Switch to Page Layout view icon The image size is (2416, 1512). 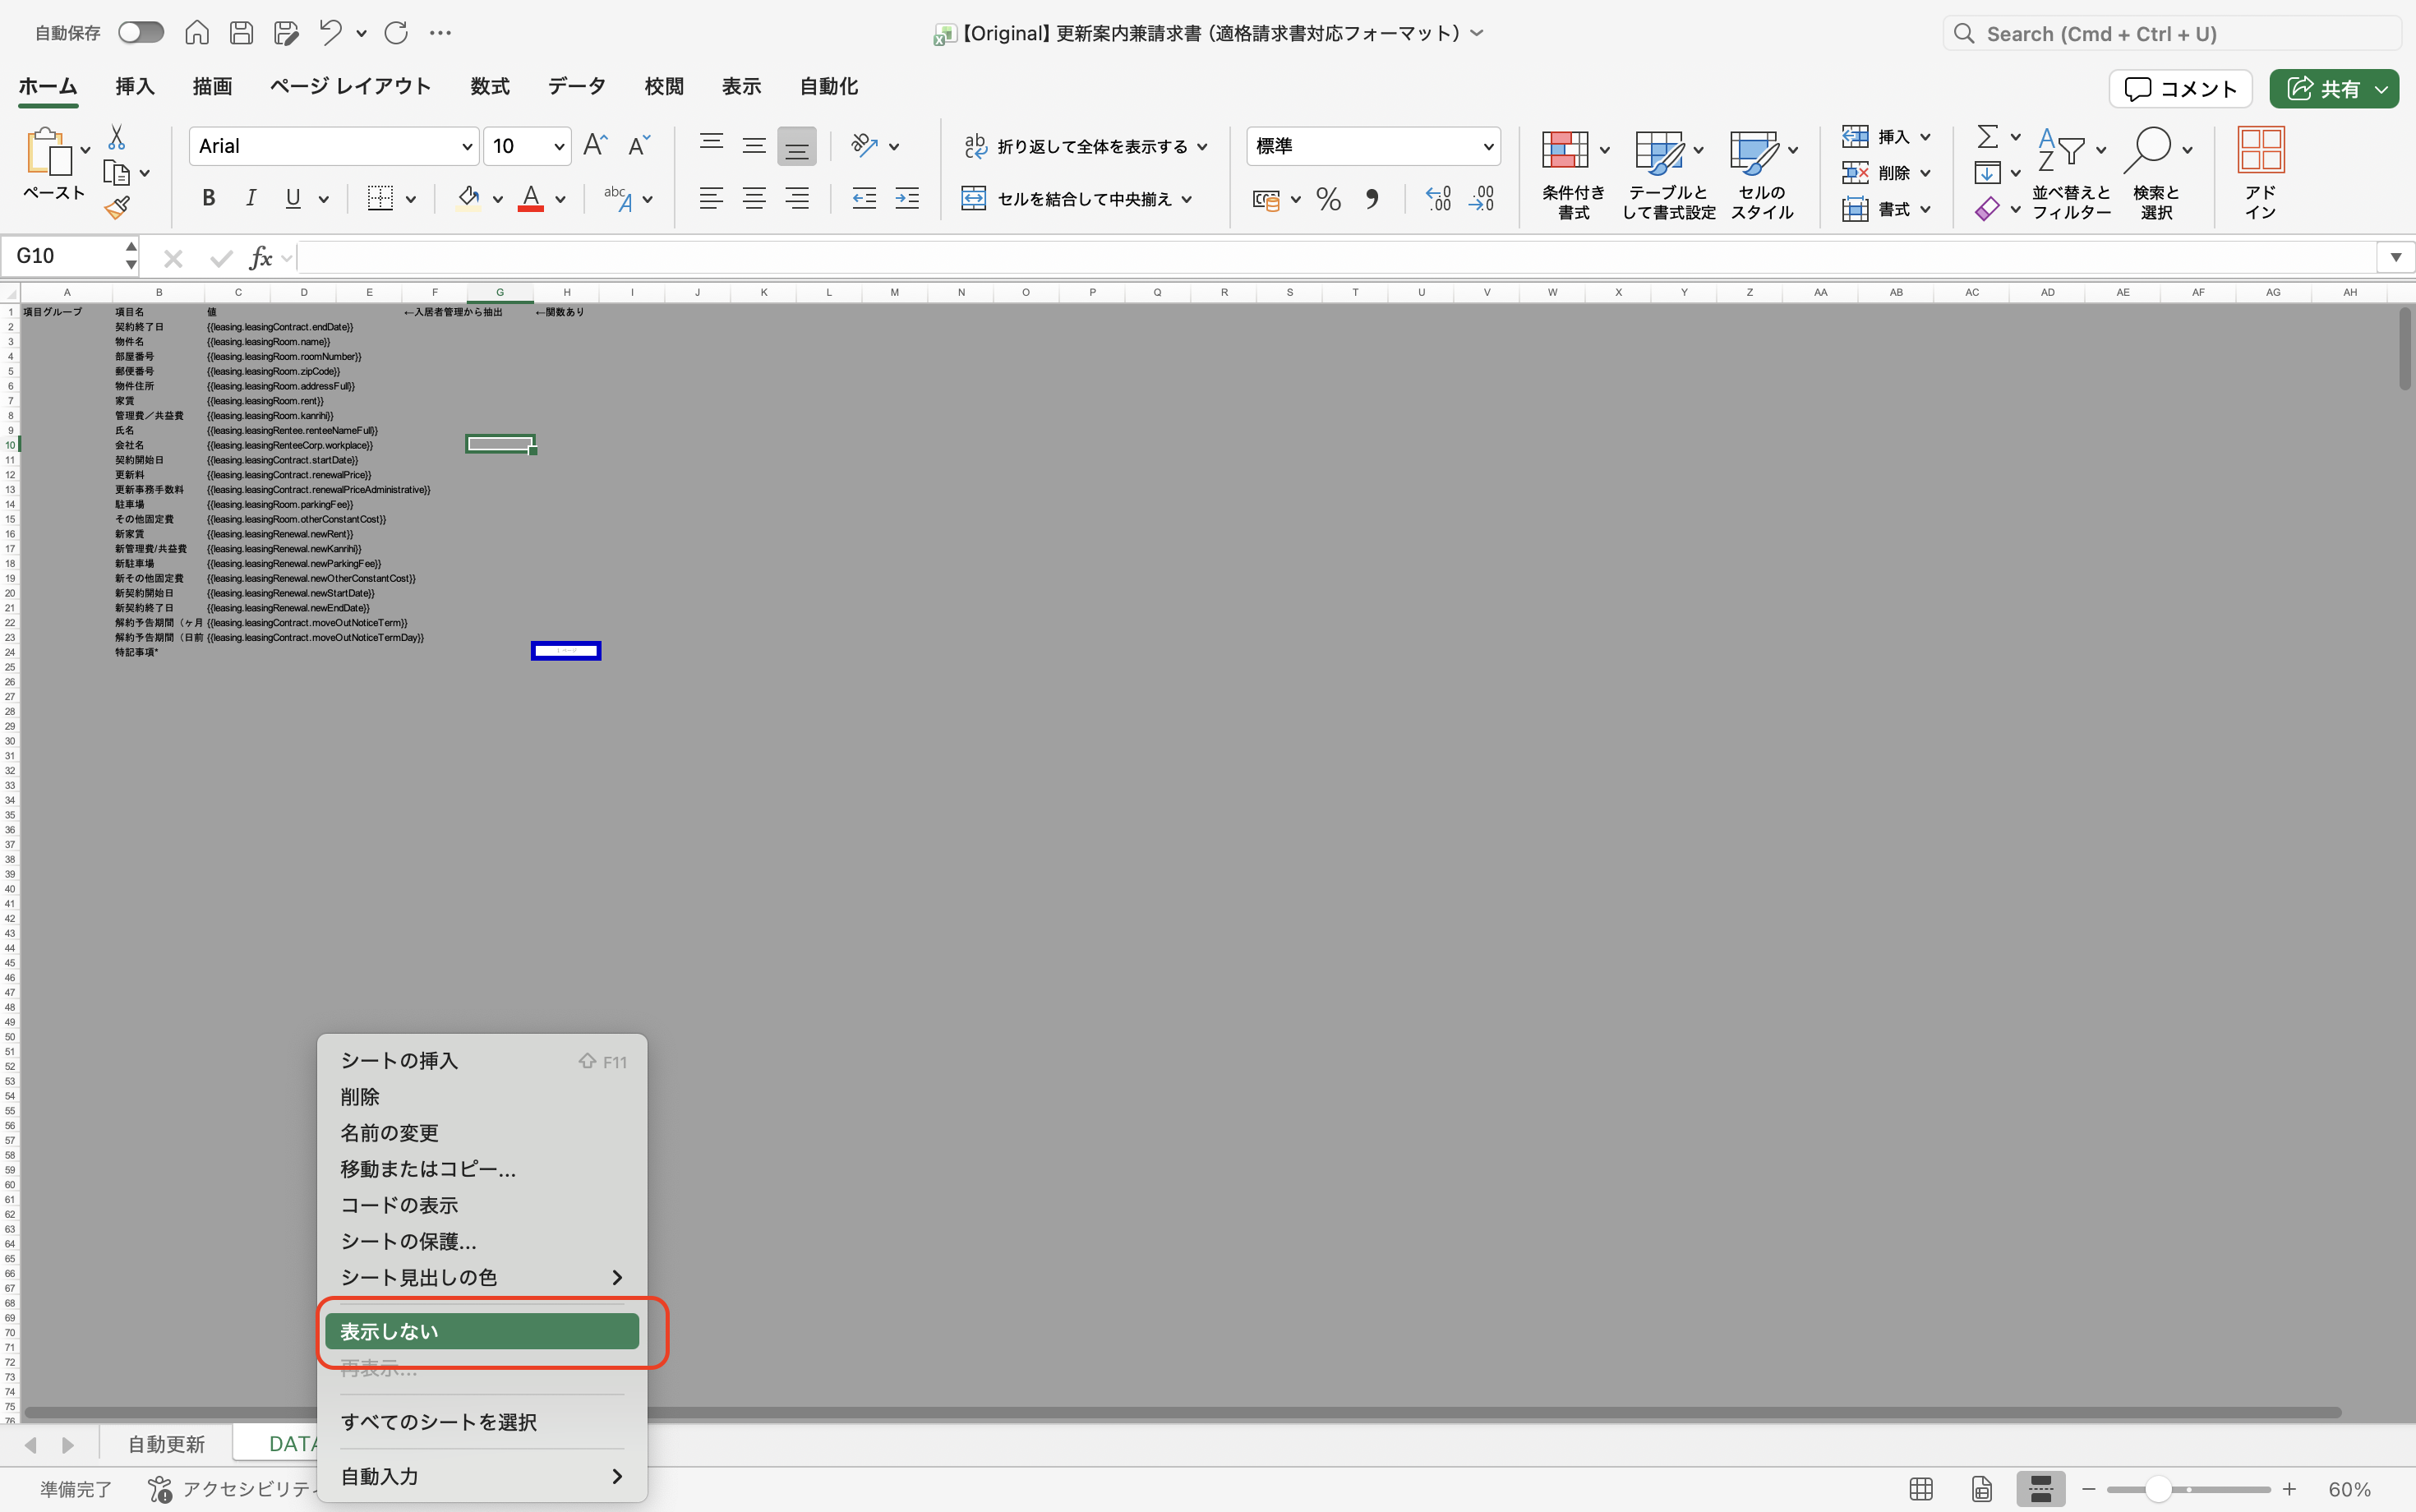(1981, 1489)
